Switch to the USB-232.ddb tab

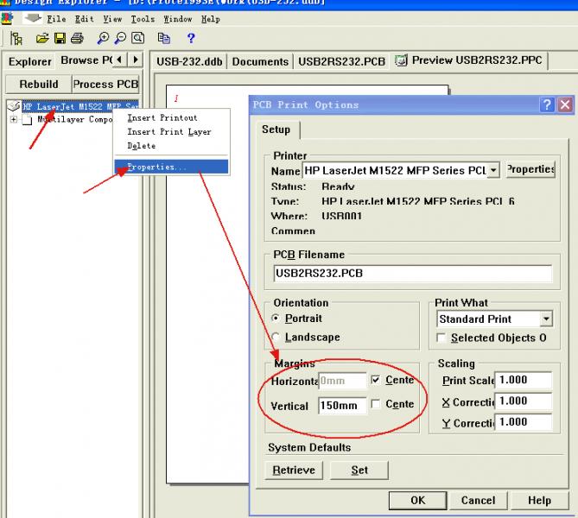point(189,61)
